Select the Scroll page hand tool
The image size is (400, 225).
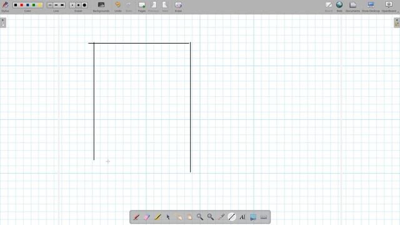tap(189, 217)
